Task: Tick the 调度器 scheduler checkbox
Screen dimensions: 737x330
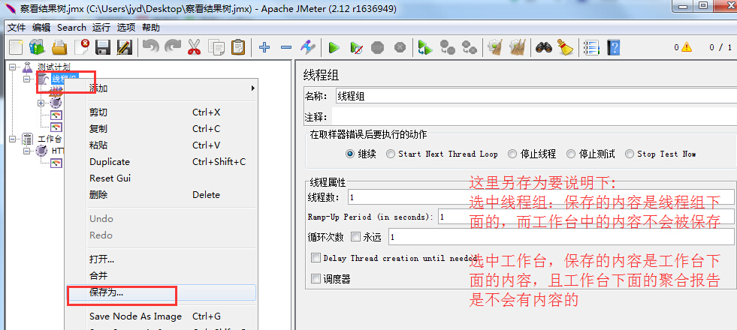Action: pos(316,279)
